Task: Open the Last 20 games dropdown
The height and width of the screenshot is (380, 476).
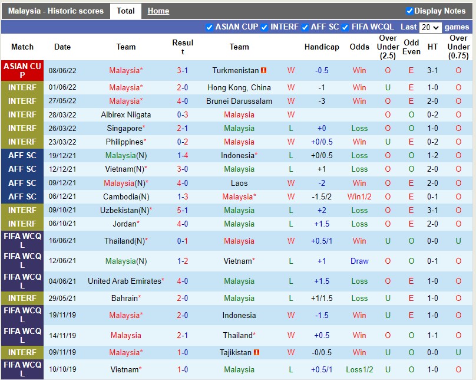Action: [430, 27]
